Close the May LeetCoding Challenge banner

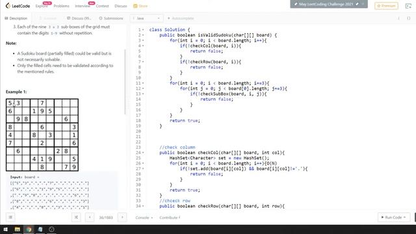click(x=363, y=4)
